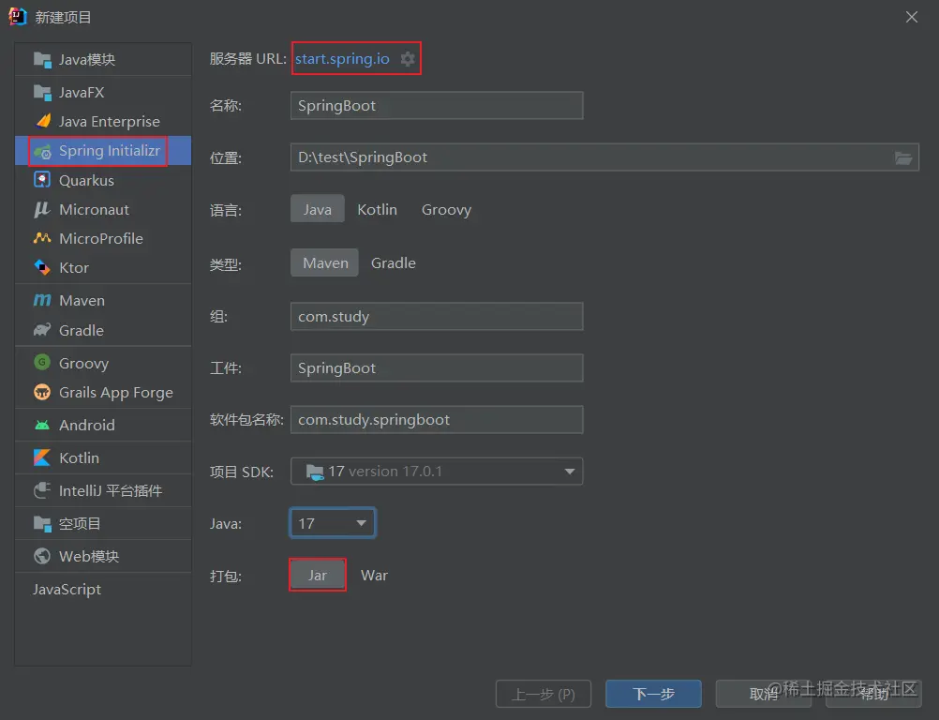Select Groovy as the language
939x720 pixels.
coord(446,209)
